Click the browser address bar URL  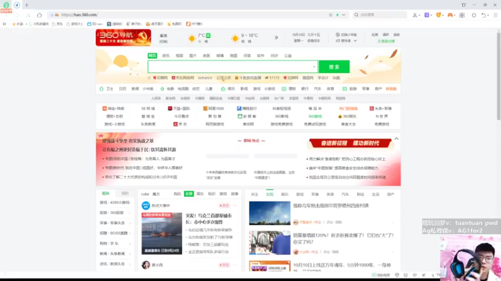tap(80, 14)
